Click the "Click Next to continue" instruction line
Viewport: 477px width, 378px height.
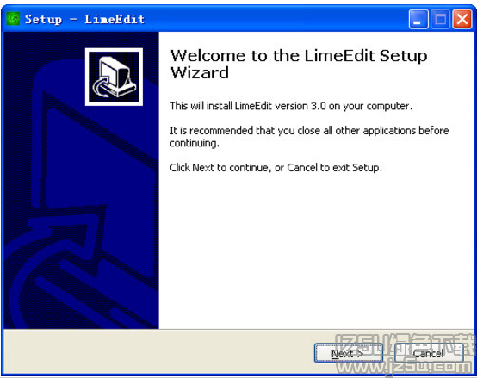[x=276, y=168]
